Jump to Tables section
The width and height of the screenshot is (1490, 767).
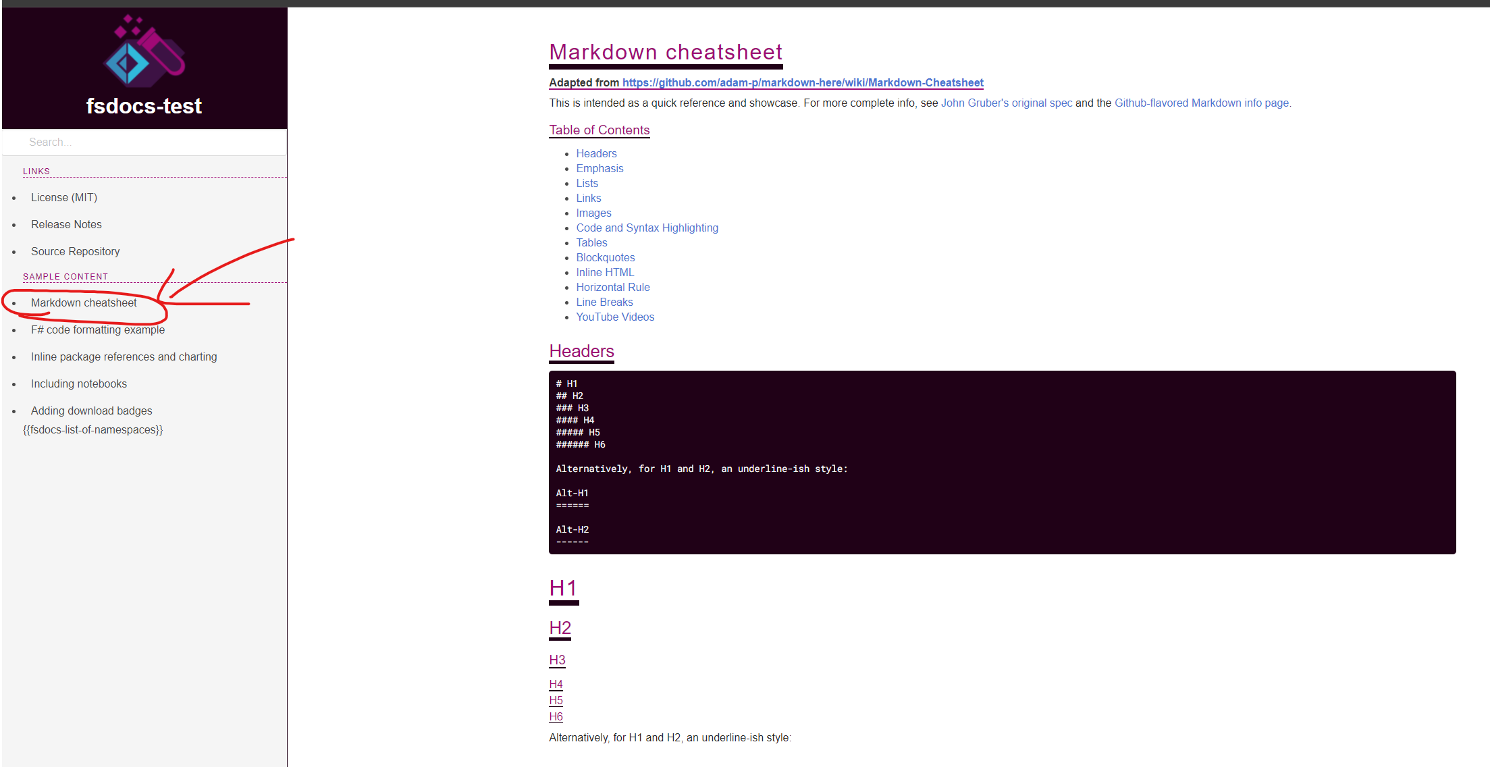pos(591,242)
